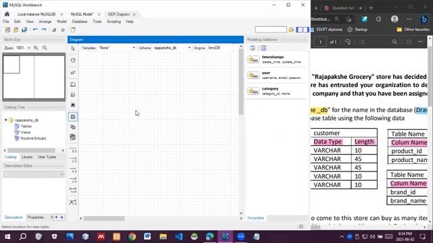This screenshot has width=433, height=243.
Task: Open the Zoom percentage dropdown
Action: 28,48
